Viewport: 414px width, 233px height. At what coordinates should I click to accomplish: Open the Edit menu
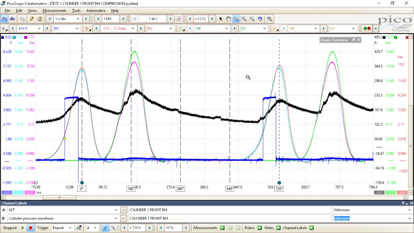[x=19, y=11]
